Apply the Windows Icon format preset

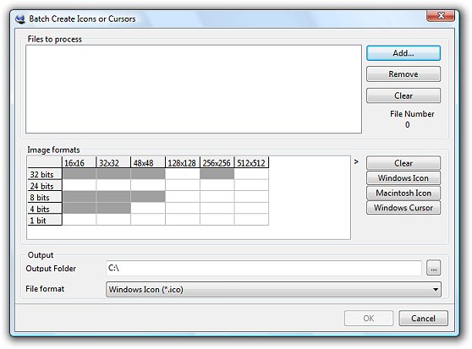[x=403, y=178]
